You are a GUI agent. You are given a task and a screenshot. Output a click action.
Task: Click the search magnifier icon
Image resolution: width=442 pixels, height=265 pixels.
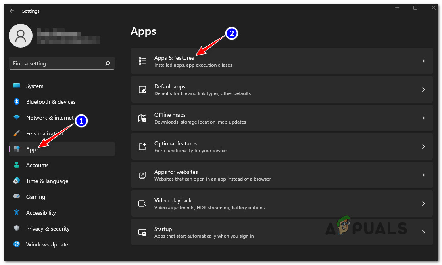[x=108, y=63]
